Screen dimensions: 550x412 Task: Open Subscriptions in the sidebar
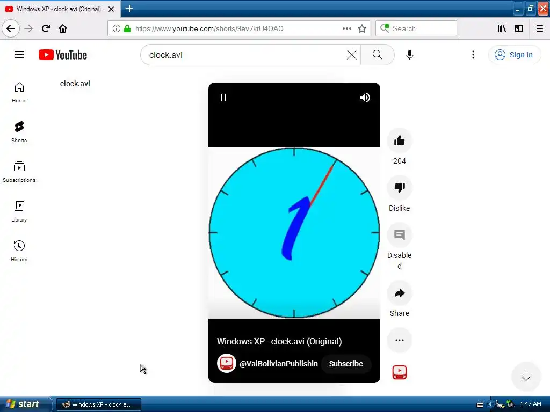[19, 172]
